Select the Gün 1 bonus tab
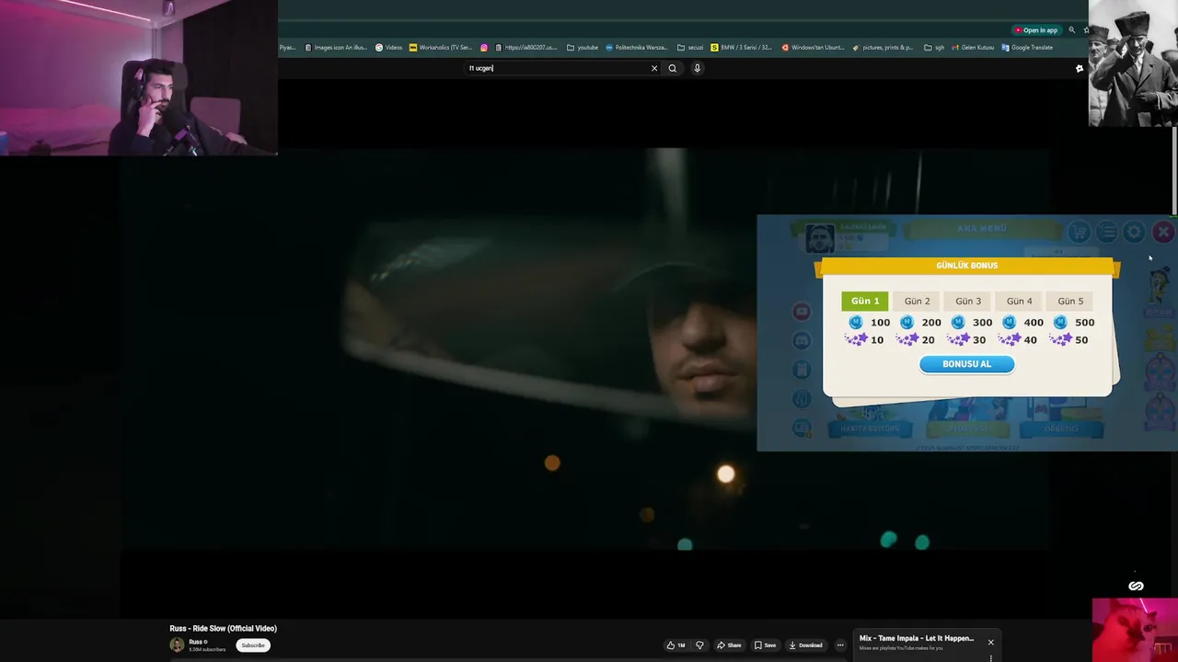Image resolution: width=1178 pixels, height=662 pixels. pos(865,301)
